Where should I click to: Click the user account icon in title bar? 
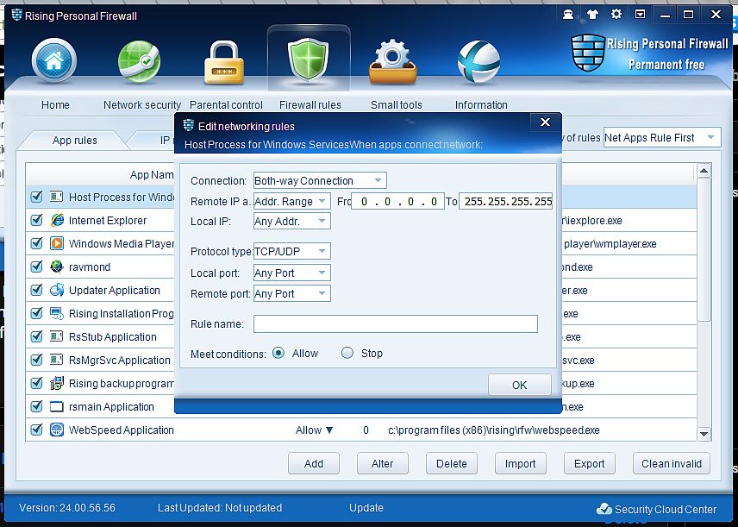[x=568, y=15]
